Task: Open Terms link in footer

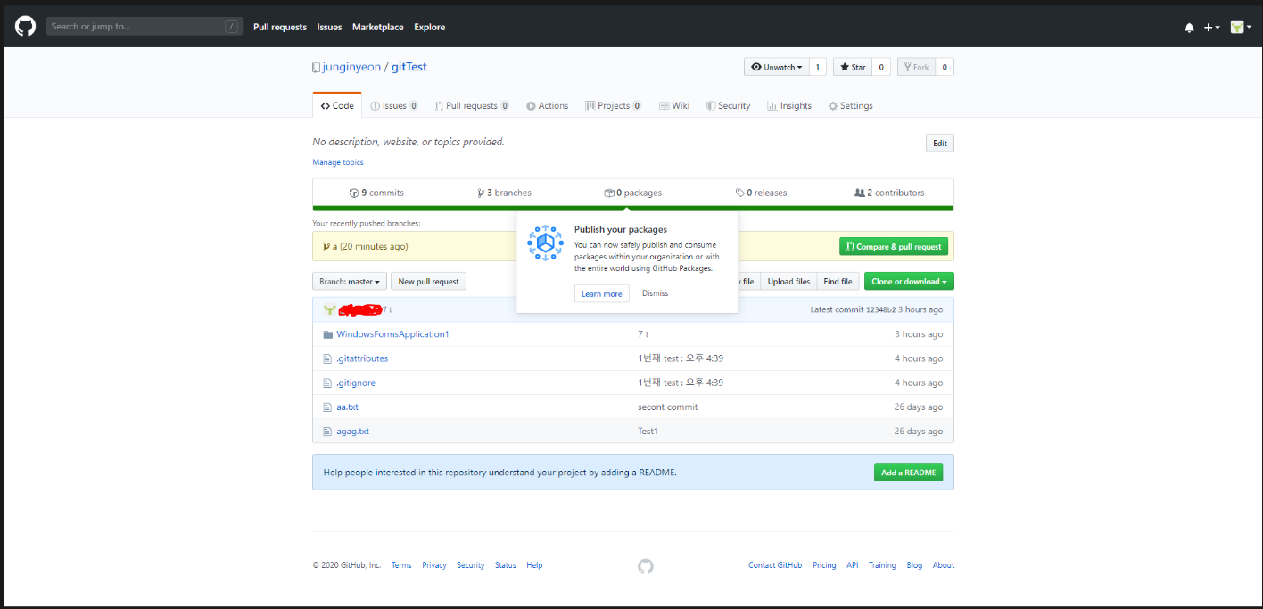Action: click(401, 565)
